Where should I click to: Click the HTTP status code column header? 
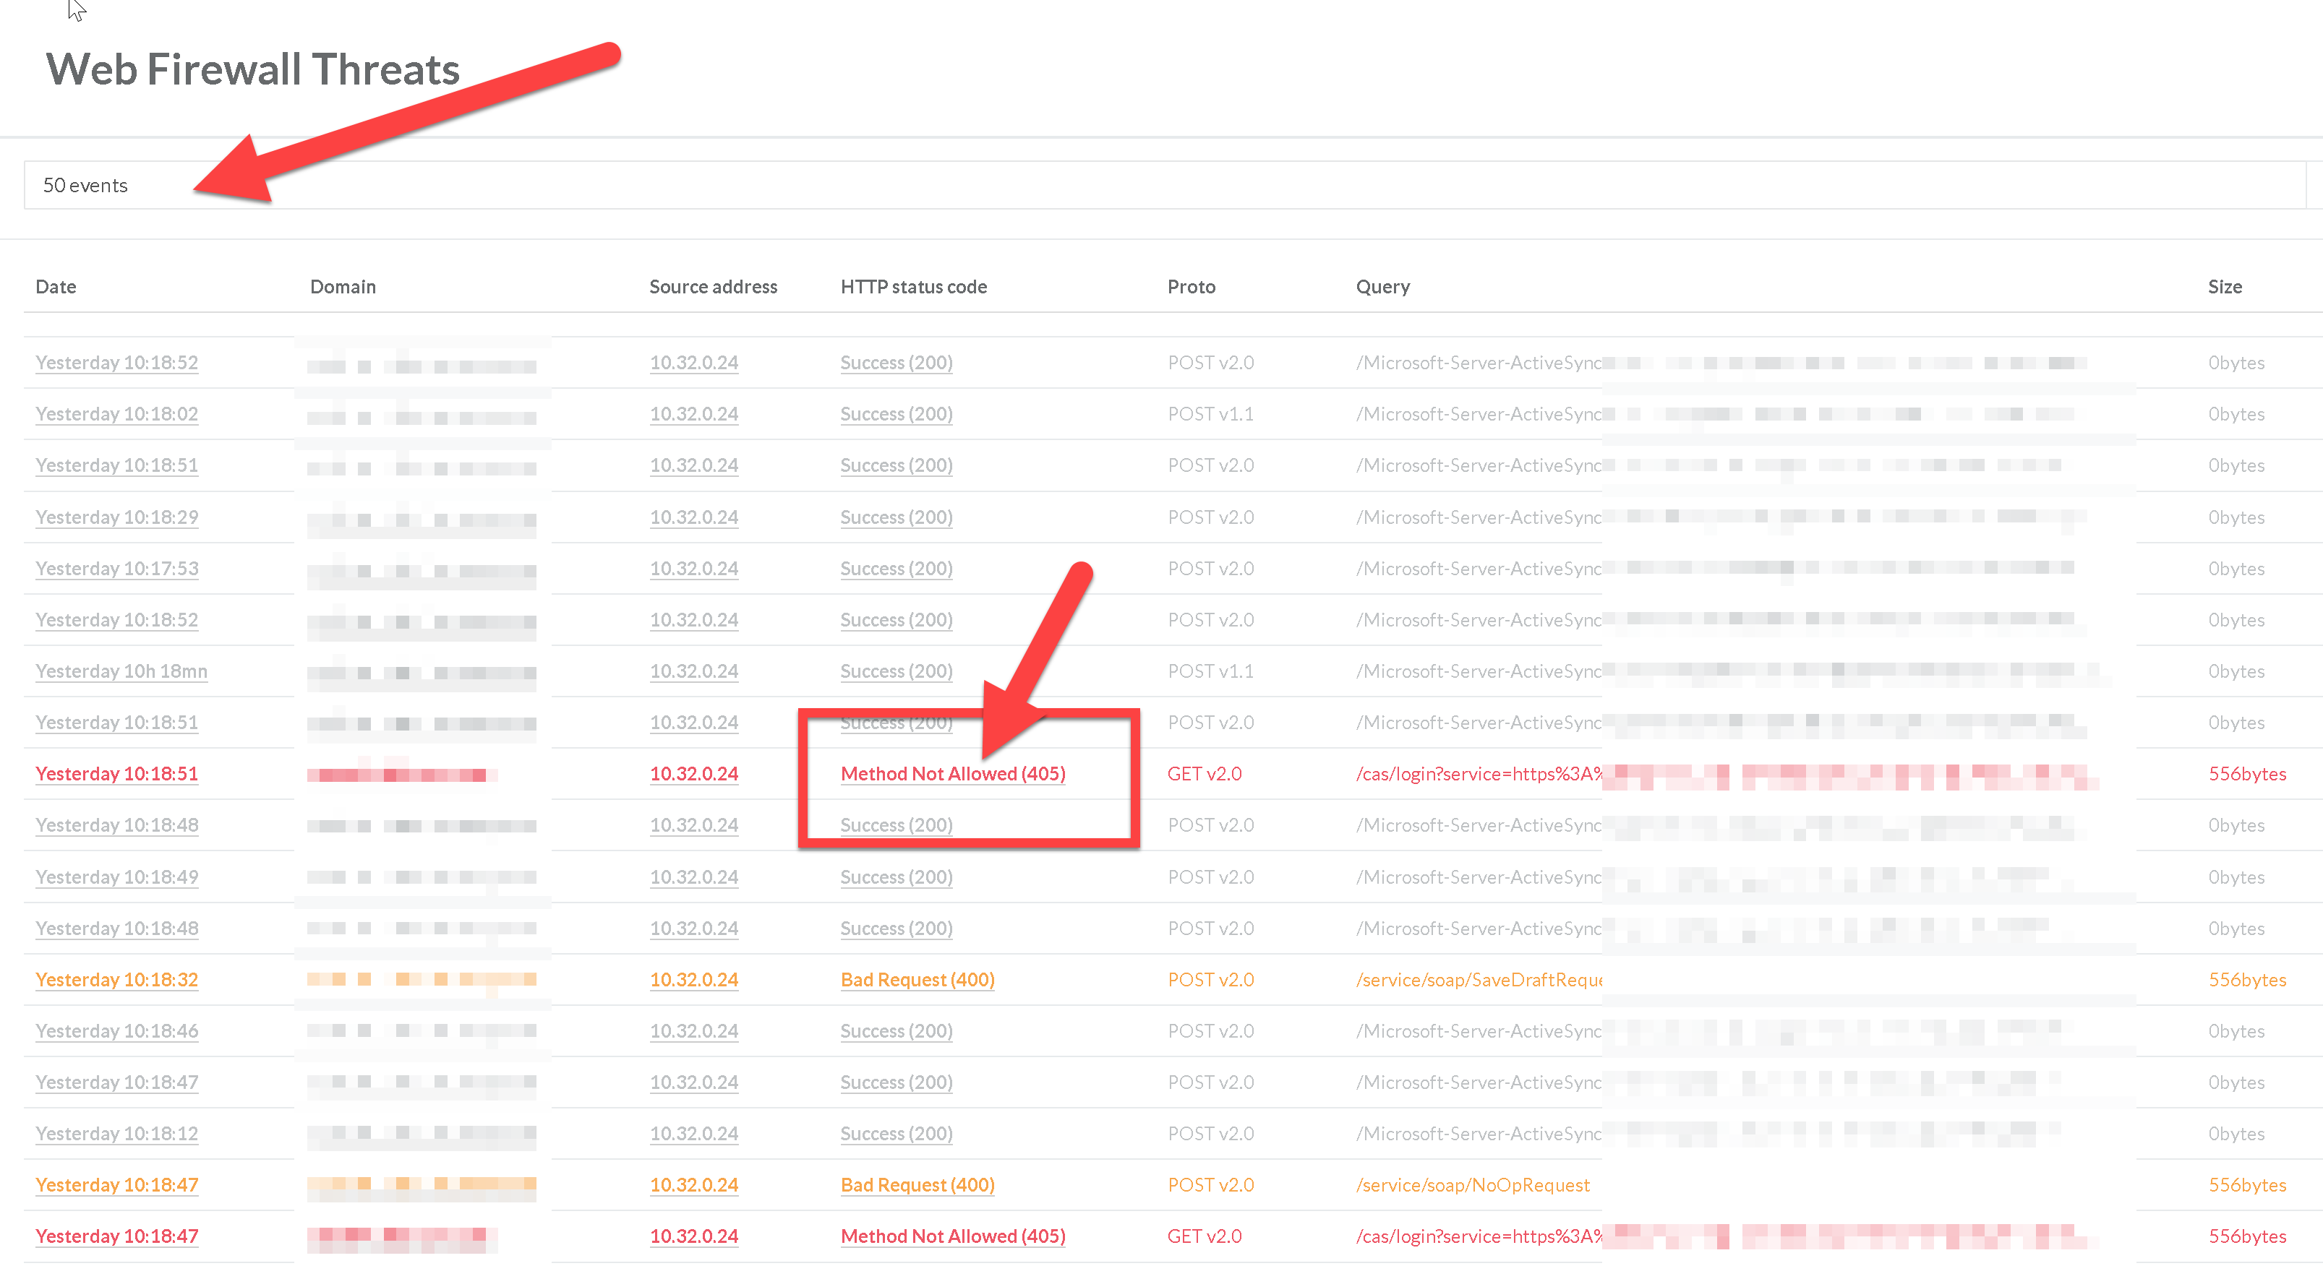[912, 287]
